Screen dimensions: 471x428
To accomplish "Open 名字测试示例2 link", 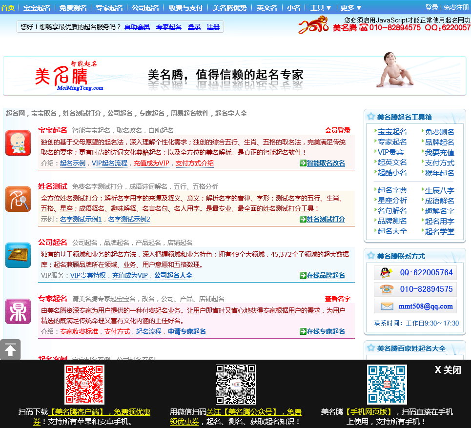I will tap(129, 219).
